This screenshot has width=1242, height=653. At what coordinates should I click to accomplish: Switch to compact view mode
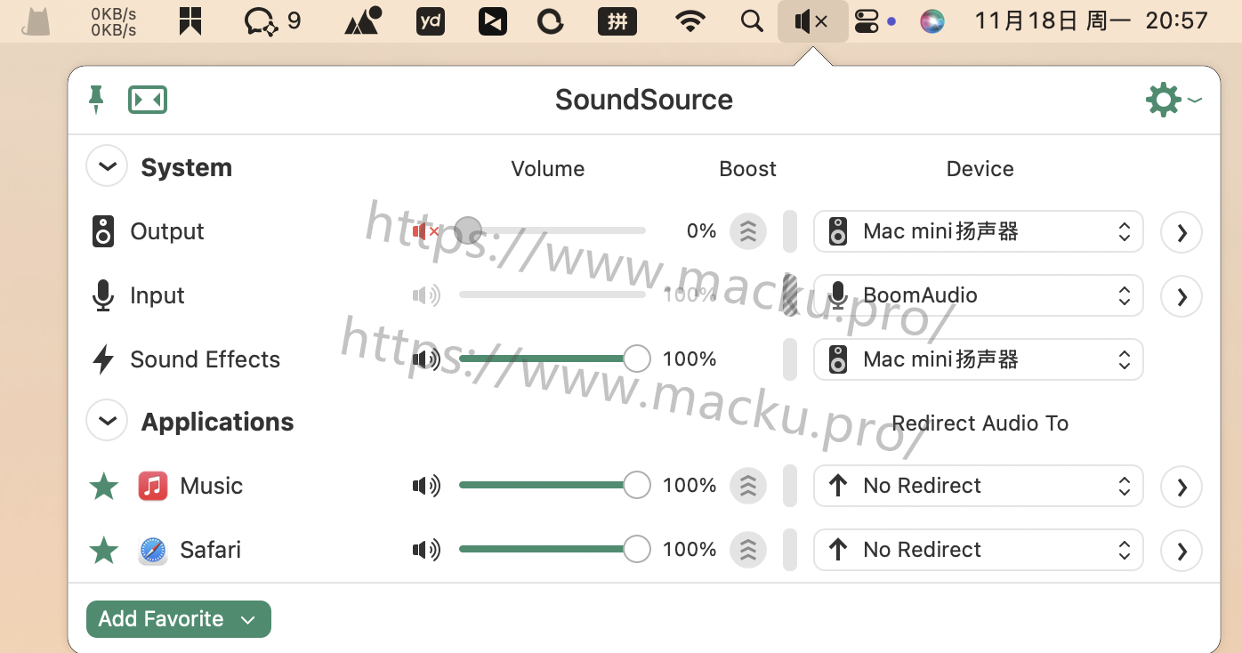[x=148, y=100]
